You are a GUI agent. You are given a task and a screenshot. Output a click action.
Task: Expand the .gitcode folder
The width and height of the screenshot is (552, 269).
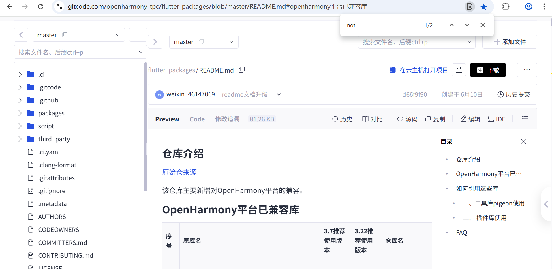(x=20, y=87)
